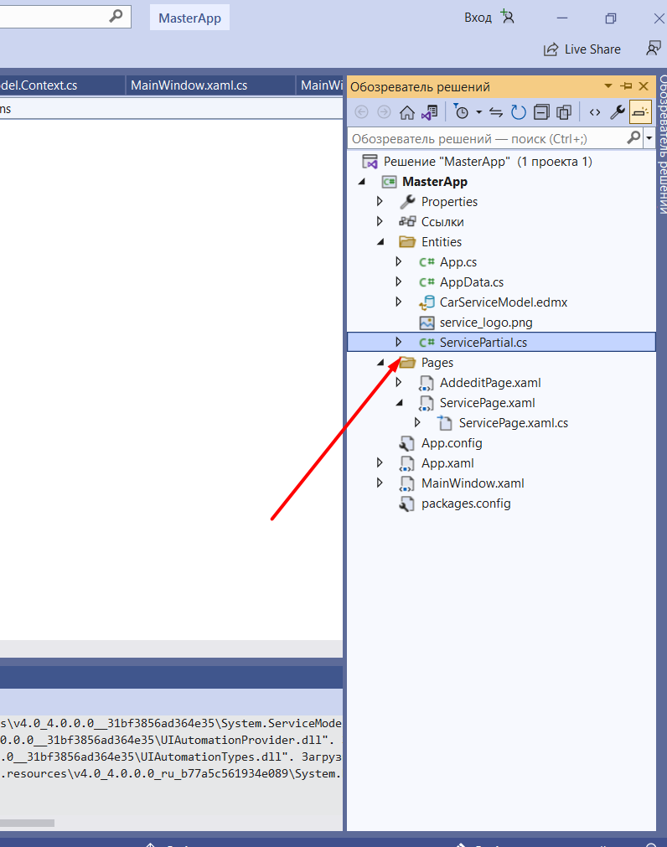
Task: Select the Entities folder icon
Action: click(407, 241)
